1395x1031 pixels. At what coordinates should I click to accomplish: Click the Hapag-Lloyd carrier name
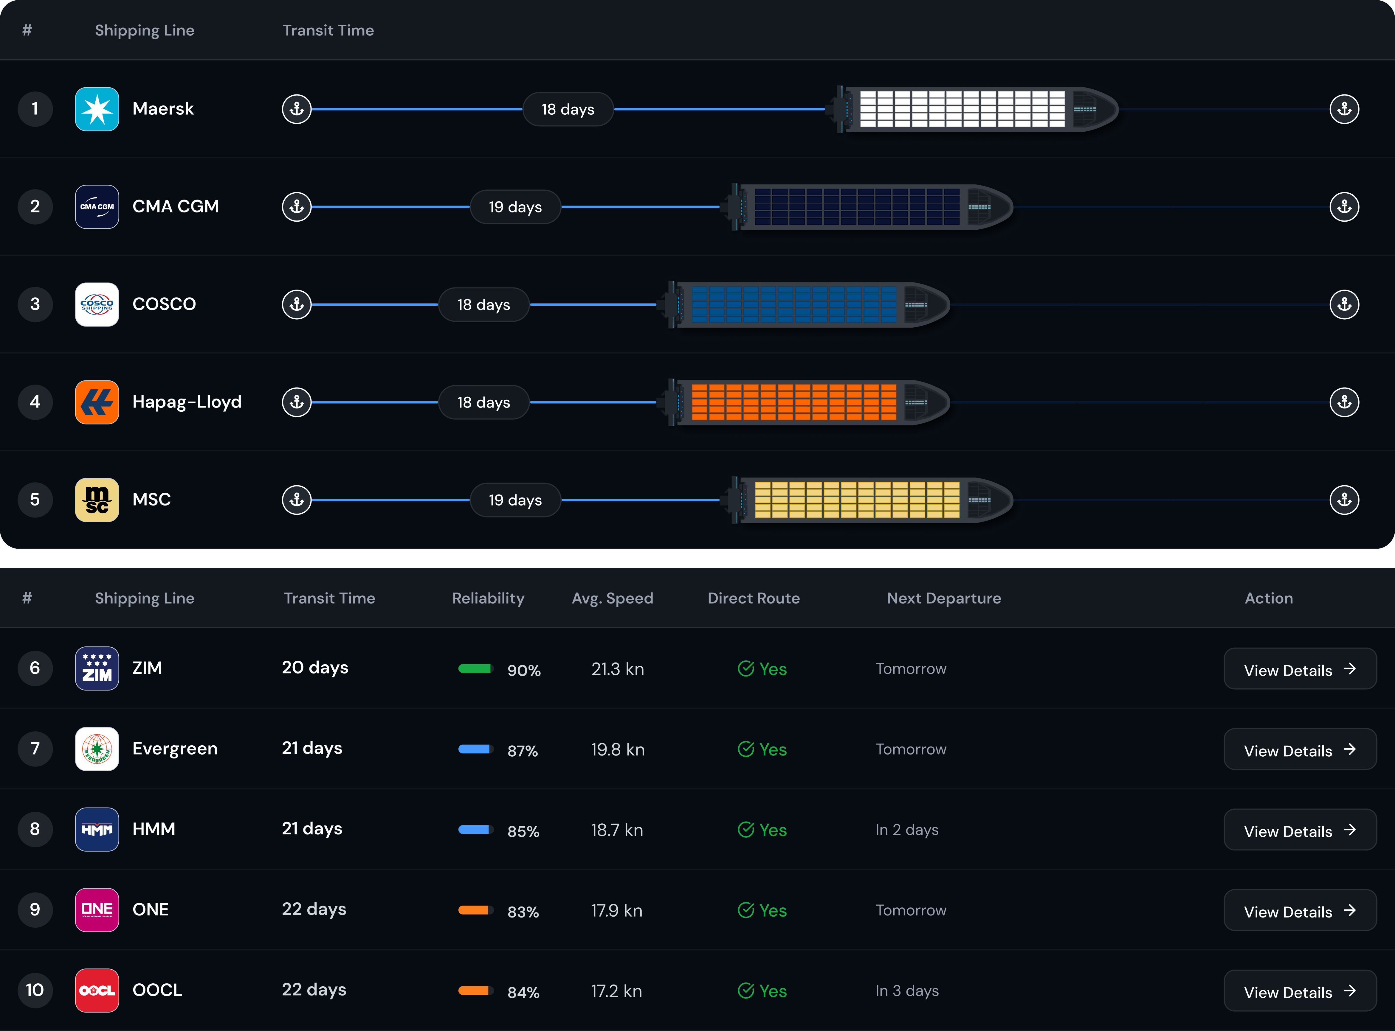point(187,402)
